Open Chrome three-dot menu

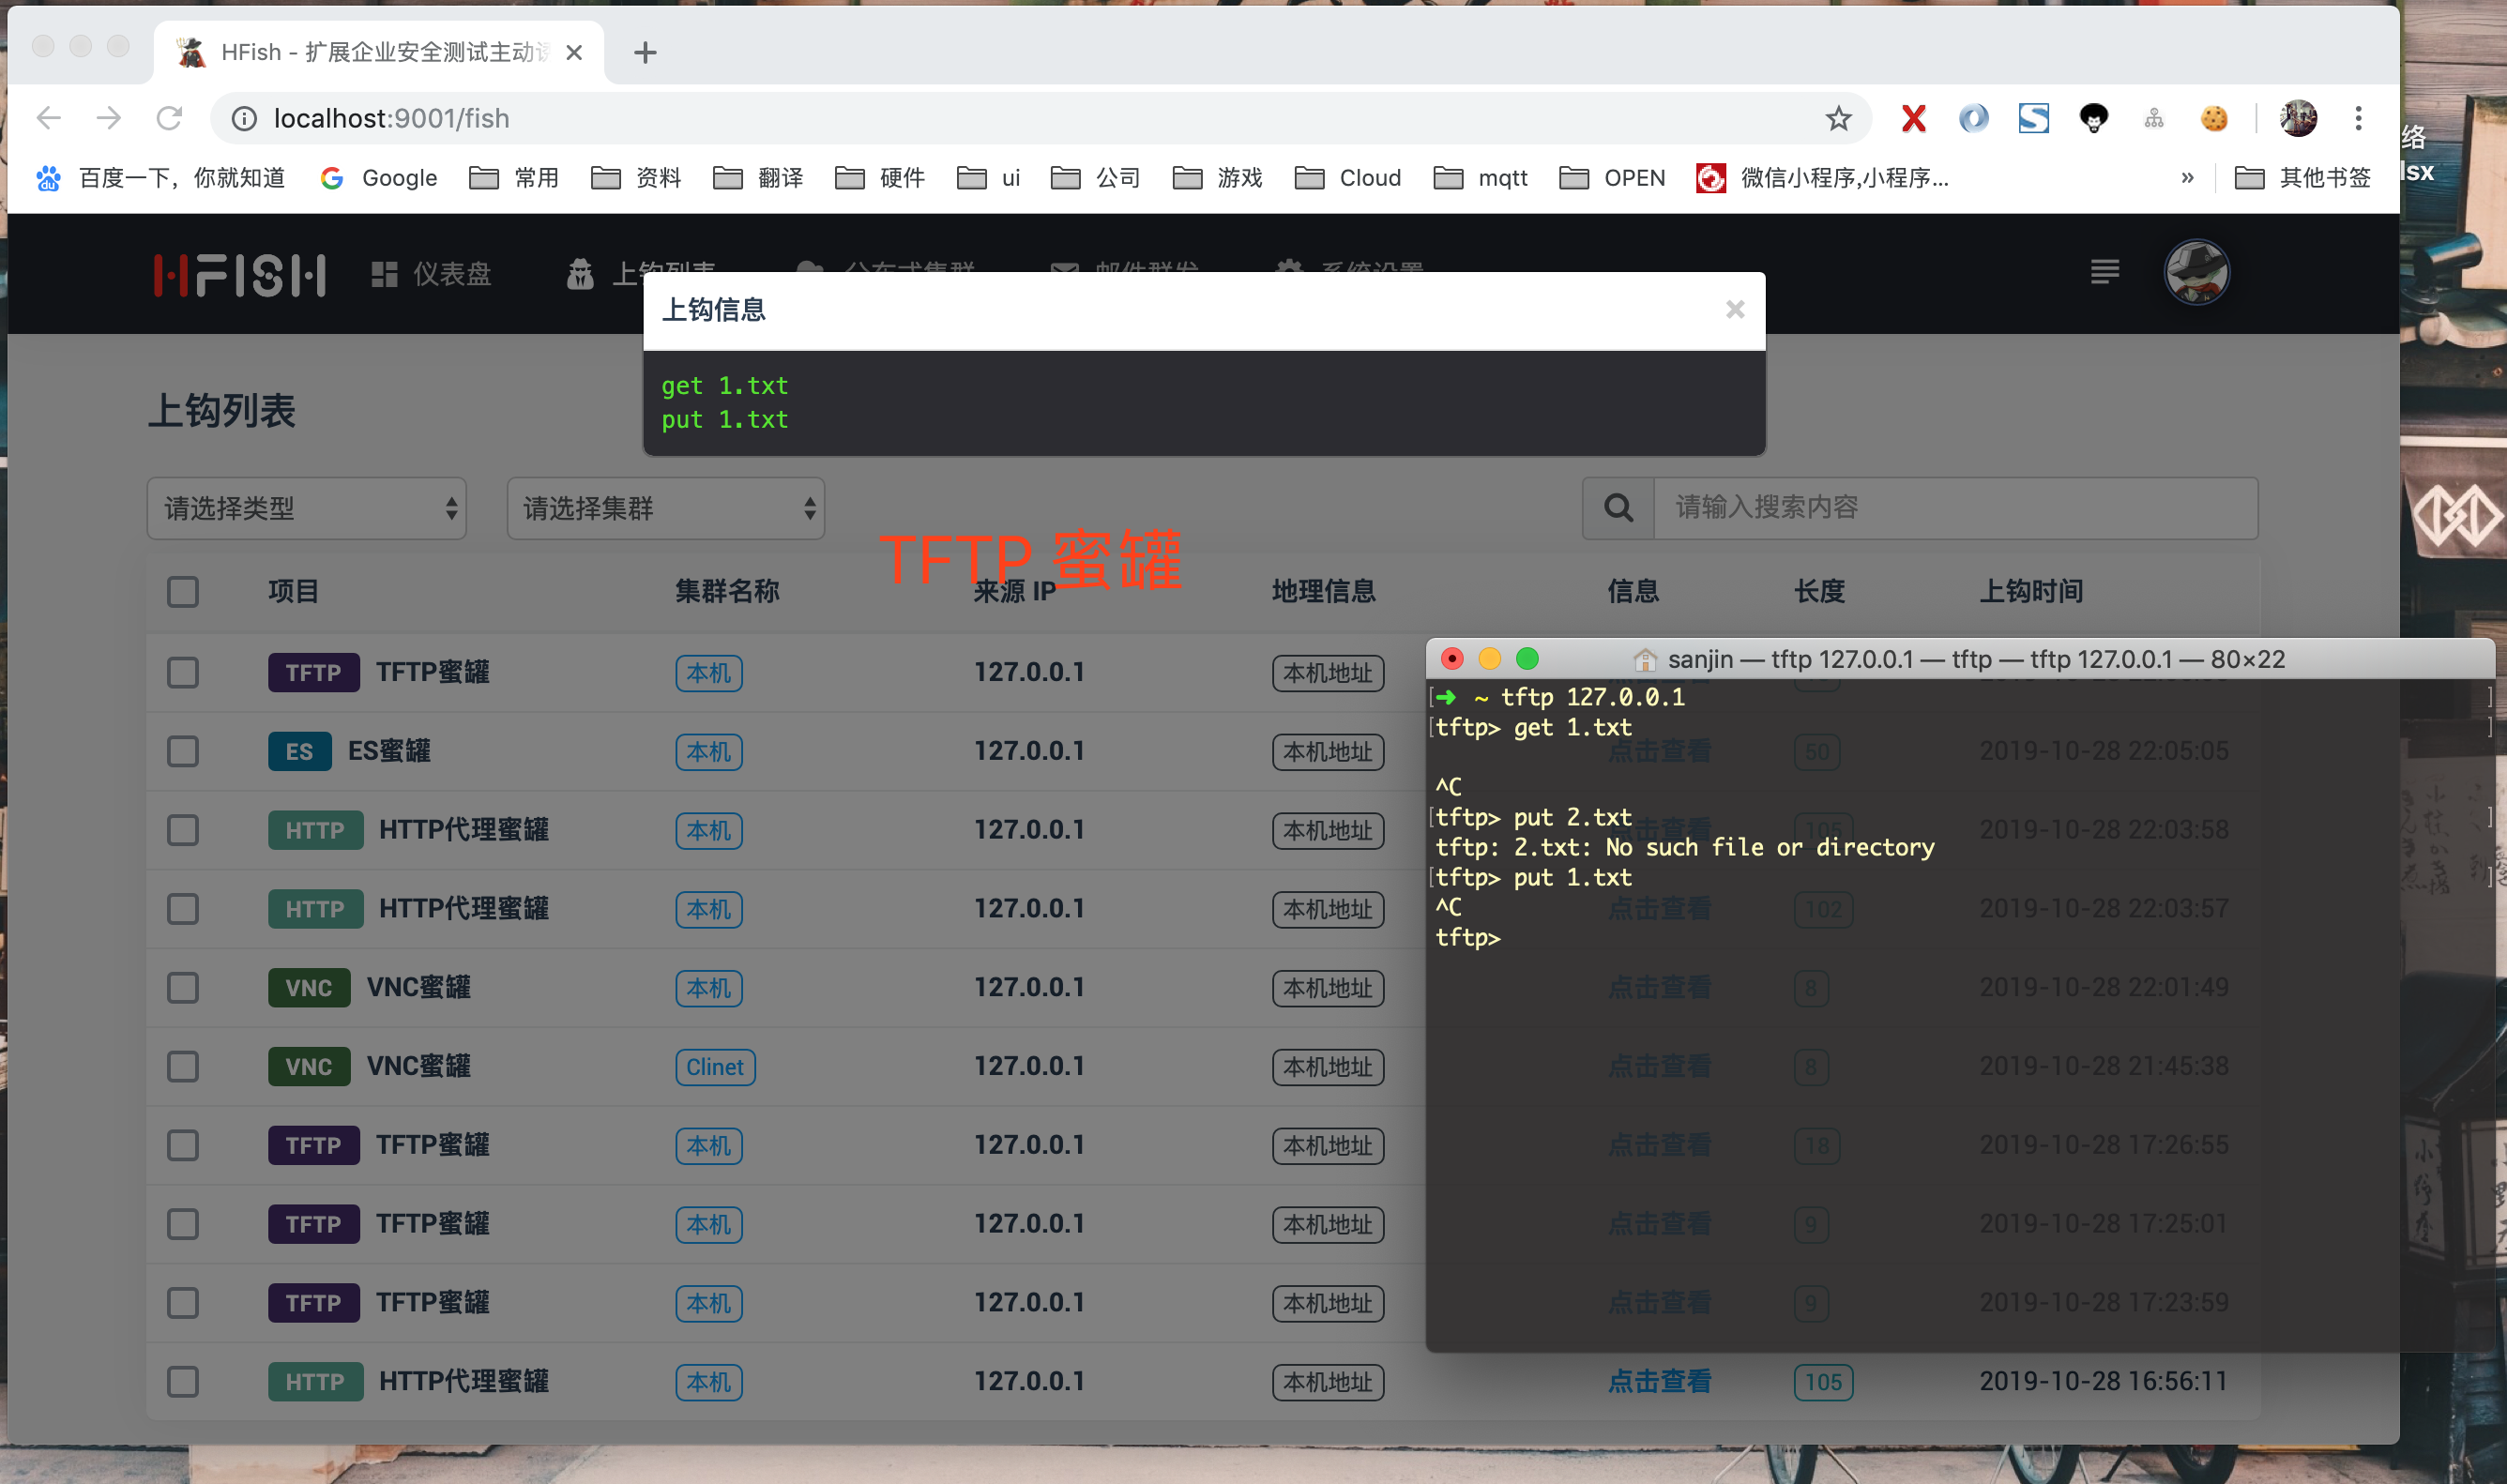pyautogui.click(x=2358, y=119)
